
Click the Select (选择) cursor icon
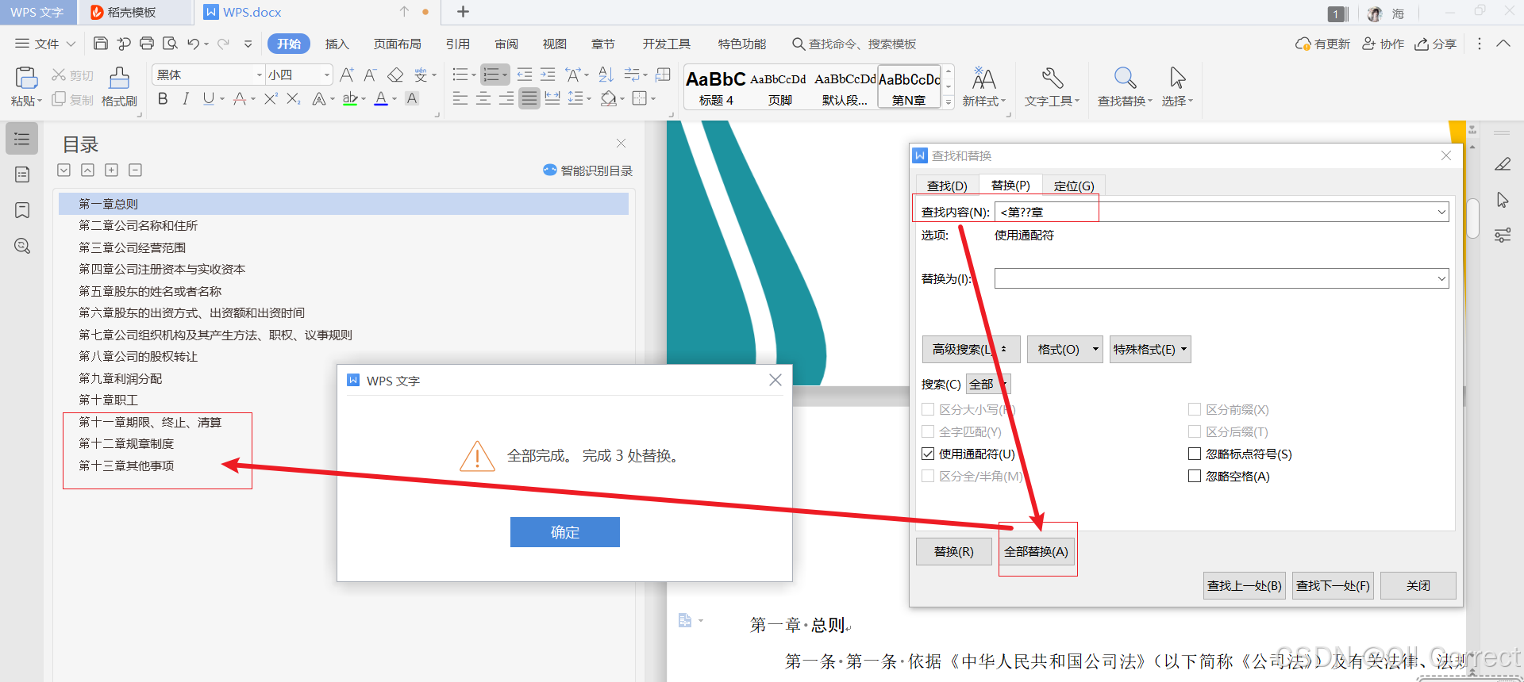[1177, 78]
